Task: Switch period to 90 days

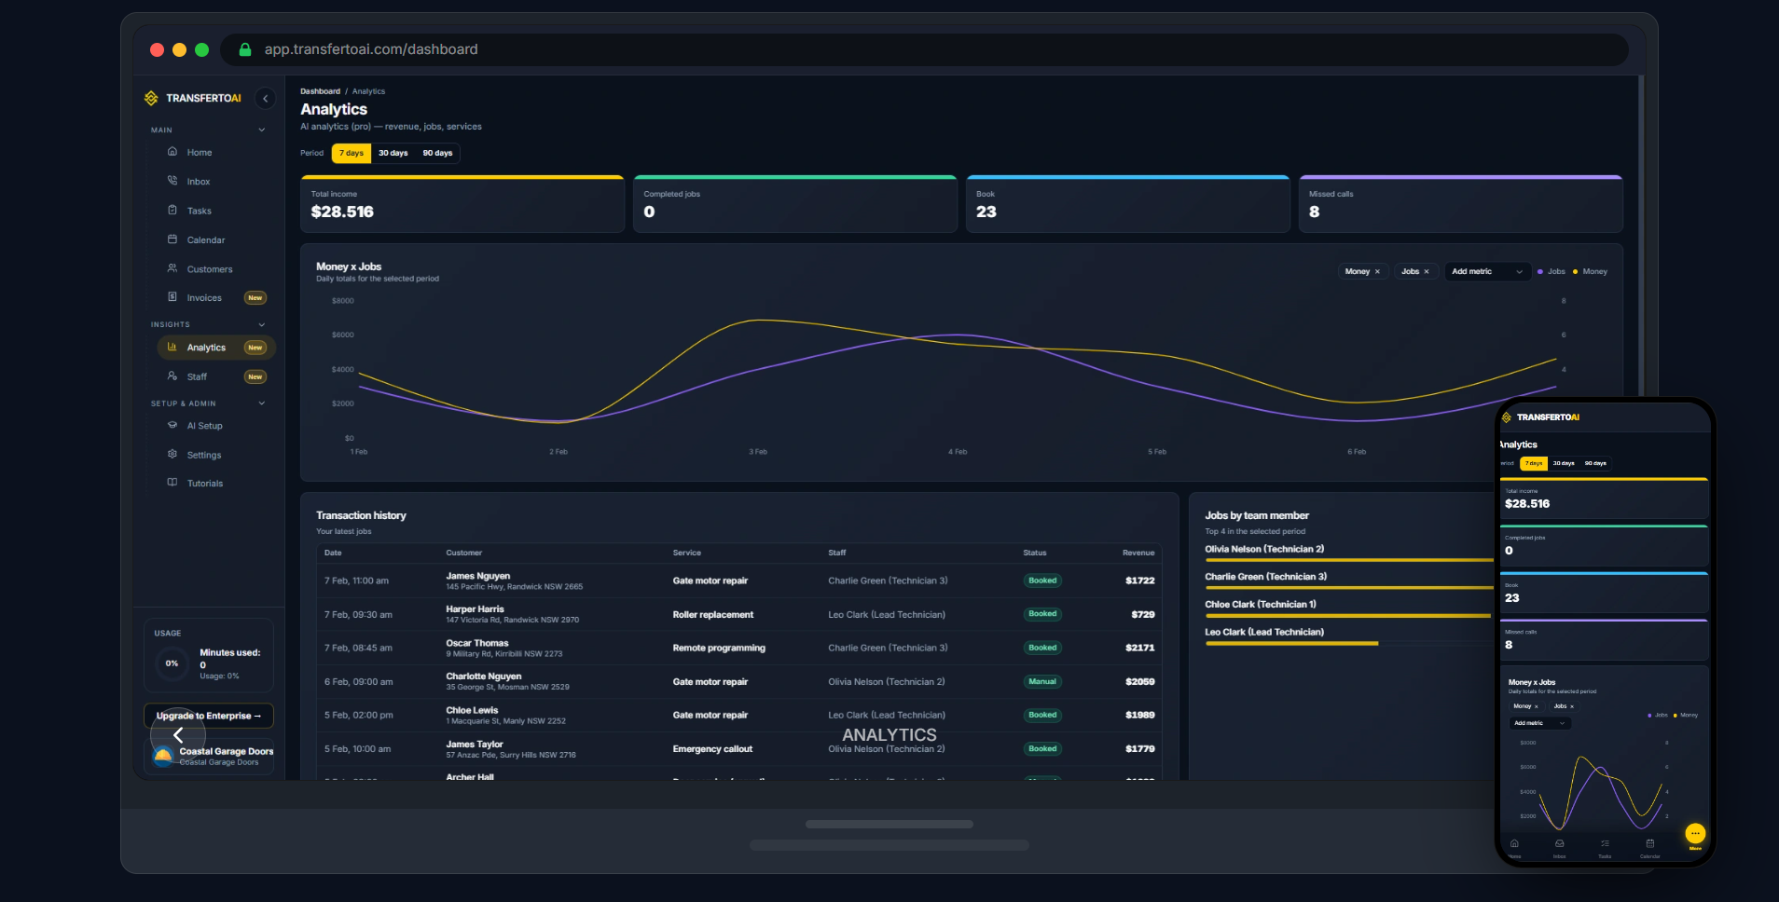Action: coord(438,153)
